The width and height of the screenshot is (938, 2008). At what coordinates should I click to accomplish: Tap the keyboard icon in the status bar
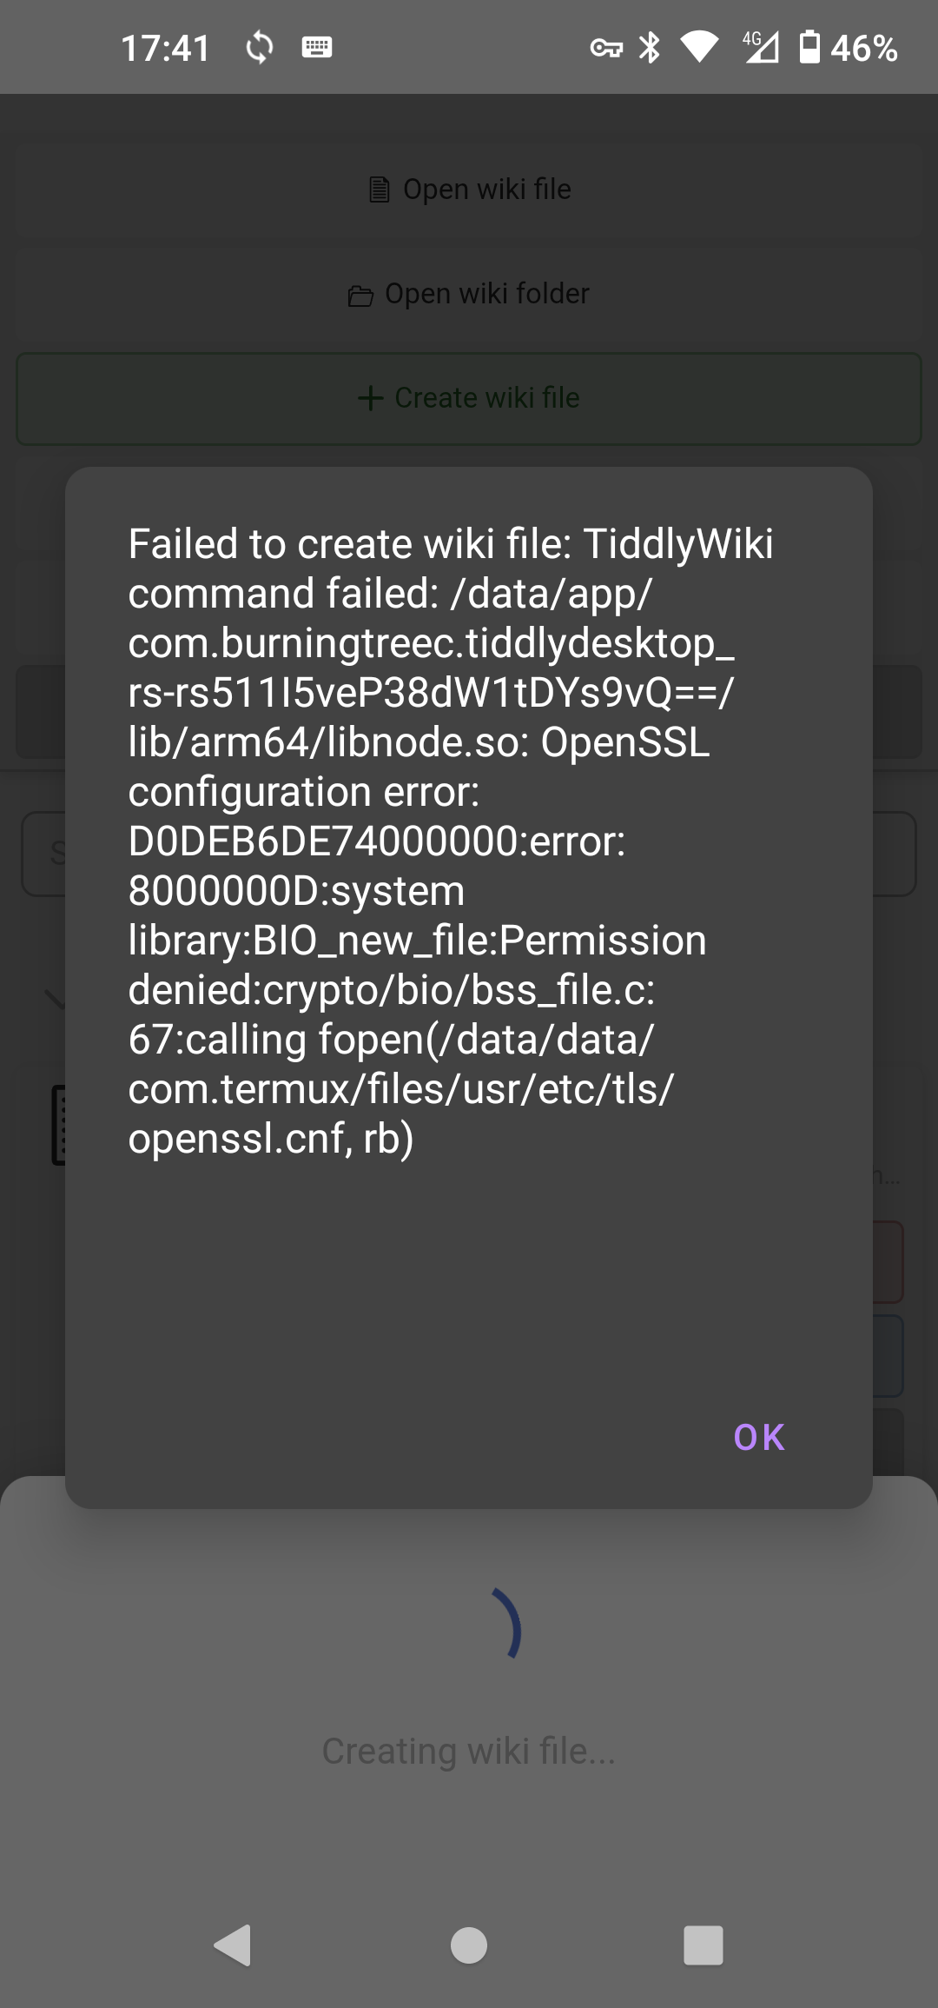tap(317, 47)
